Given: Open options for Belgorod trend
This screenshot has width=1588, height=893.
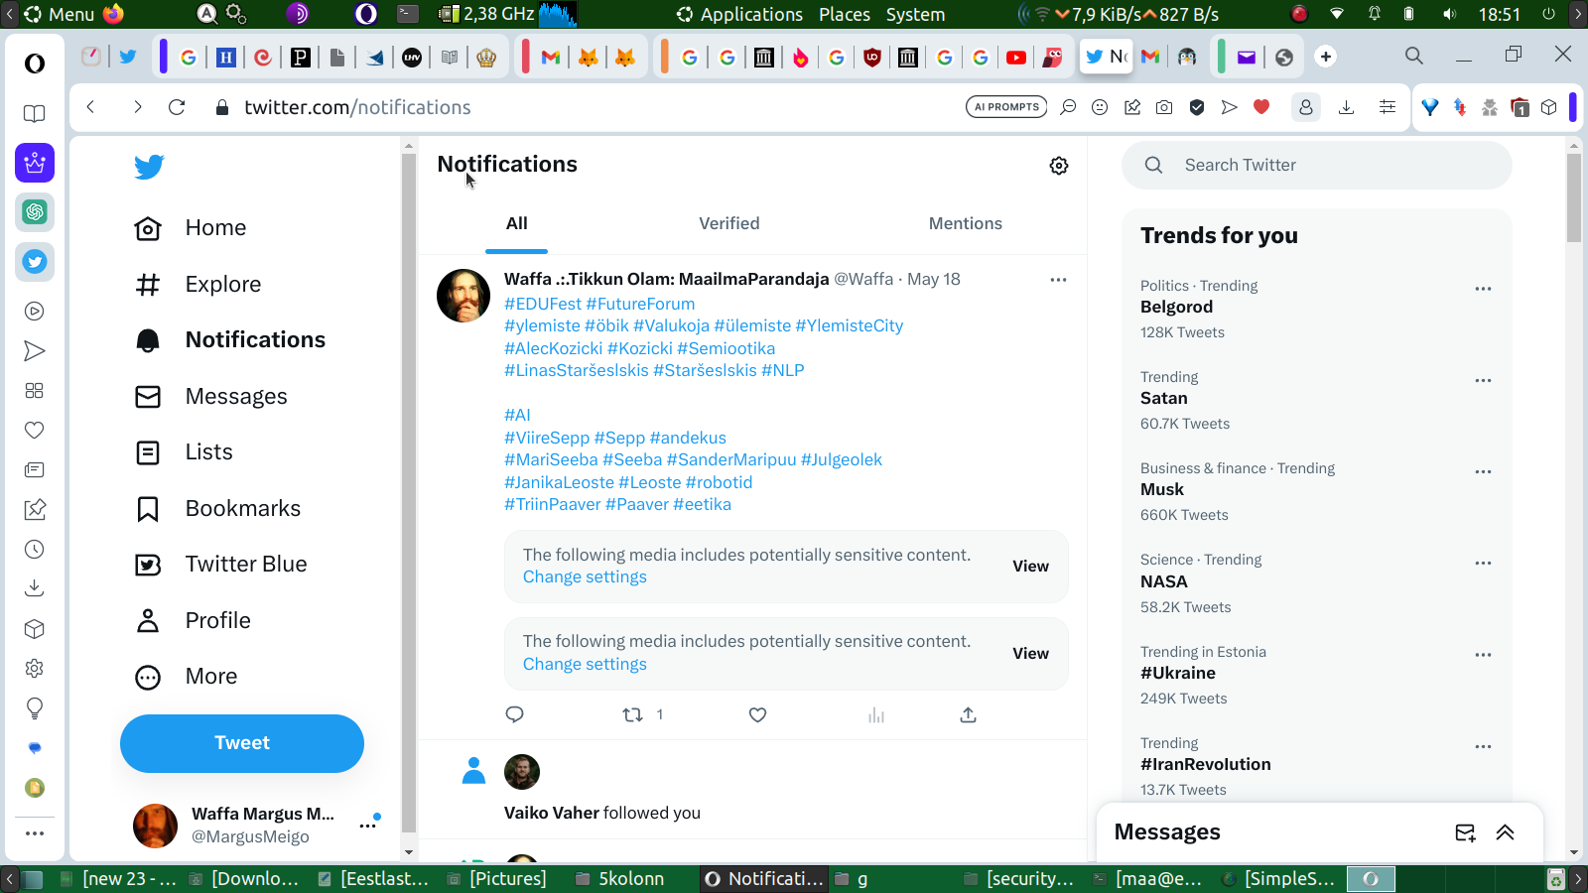Looking at the screenshot, I should pyautogui.click(x=1484, y=289).
